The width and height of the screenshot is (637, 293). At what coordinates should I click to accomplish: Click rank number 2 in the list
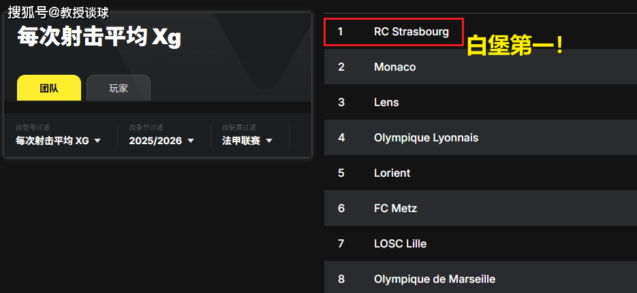[341, 67]
